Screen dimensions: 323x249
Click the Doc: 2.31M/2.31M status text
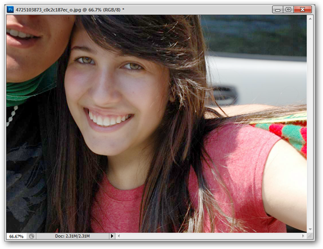pos(73,236)
